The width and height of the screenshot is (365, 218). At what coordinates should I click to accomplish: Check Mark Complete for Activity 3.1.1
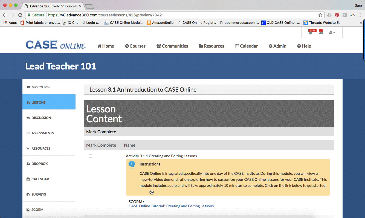coord(91,156)
